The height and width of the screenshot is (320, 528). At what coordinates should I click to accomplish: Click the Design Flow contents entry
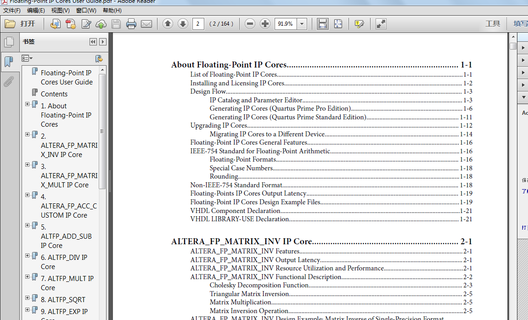pyautogui.click(x=331, y=92)
